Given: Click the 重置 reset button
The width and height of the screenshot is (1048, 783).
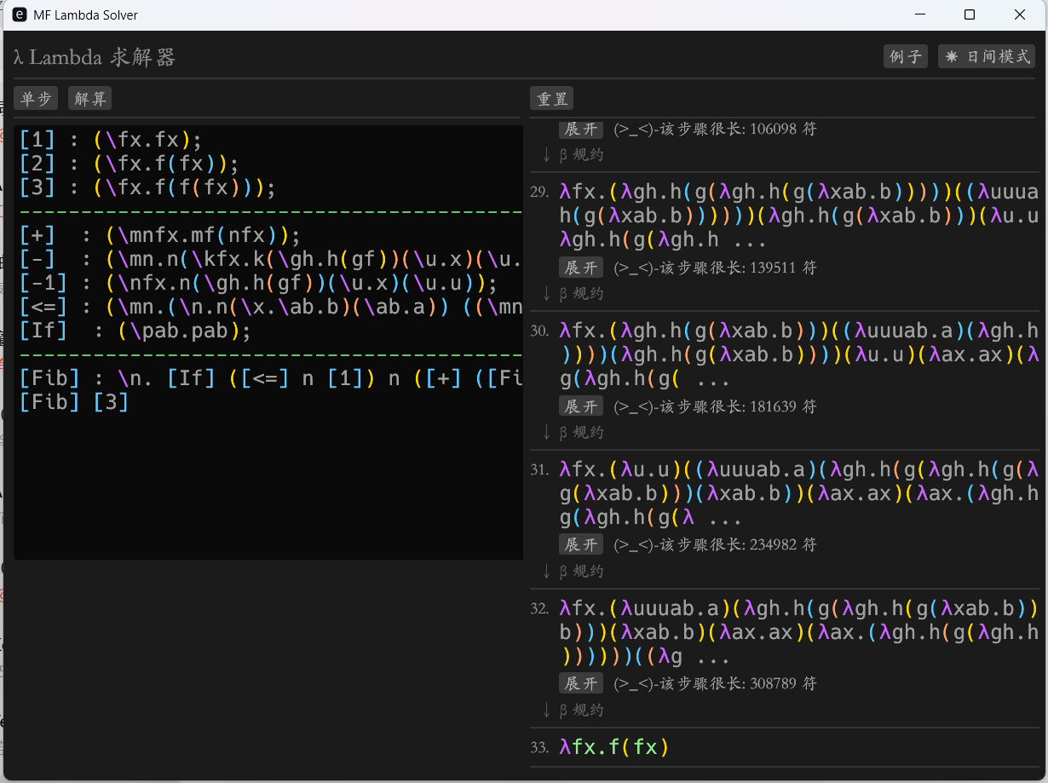Looking at the screenshot, I should (x=551, y=99).
